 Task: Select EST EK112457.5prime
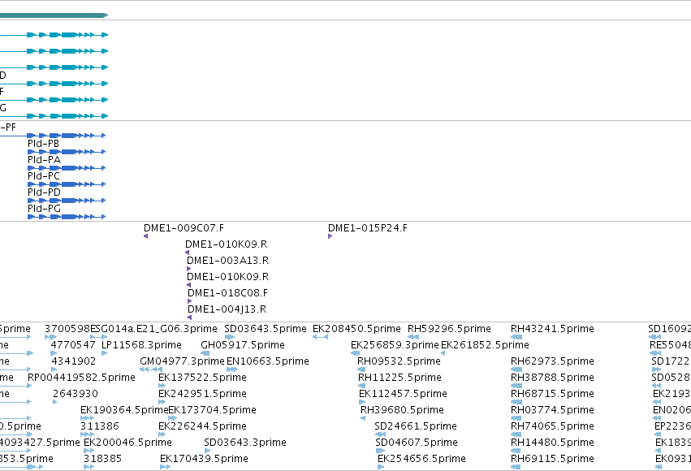(x=403, y=394)
